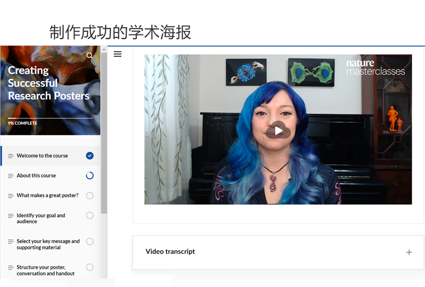425x287 pixels.
Task: Play the course video
Action: click(x=278, y=131)
